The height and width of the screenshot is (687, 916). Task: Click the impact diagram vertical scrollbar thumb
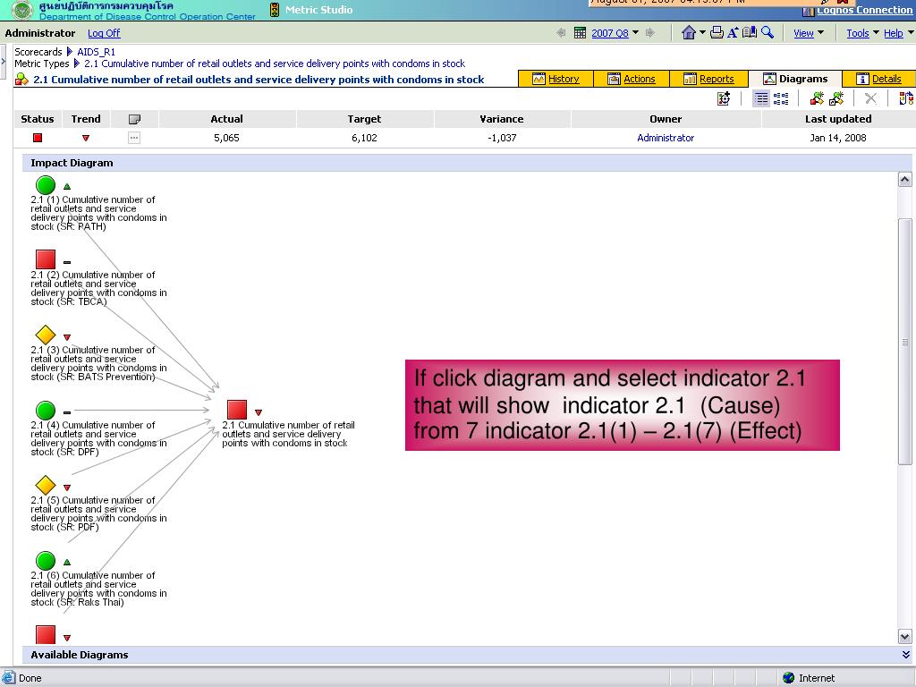tap(904, 342)
